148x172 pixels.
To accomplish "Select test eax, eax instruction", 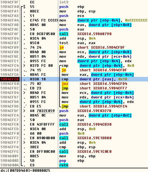I will (x=77, y=43).
